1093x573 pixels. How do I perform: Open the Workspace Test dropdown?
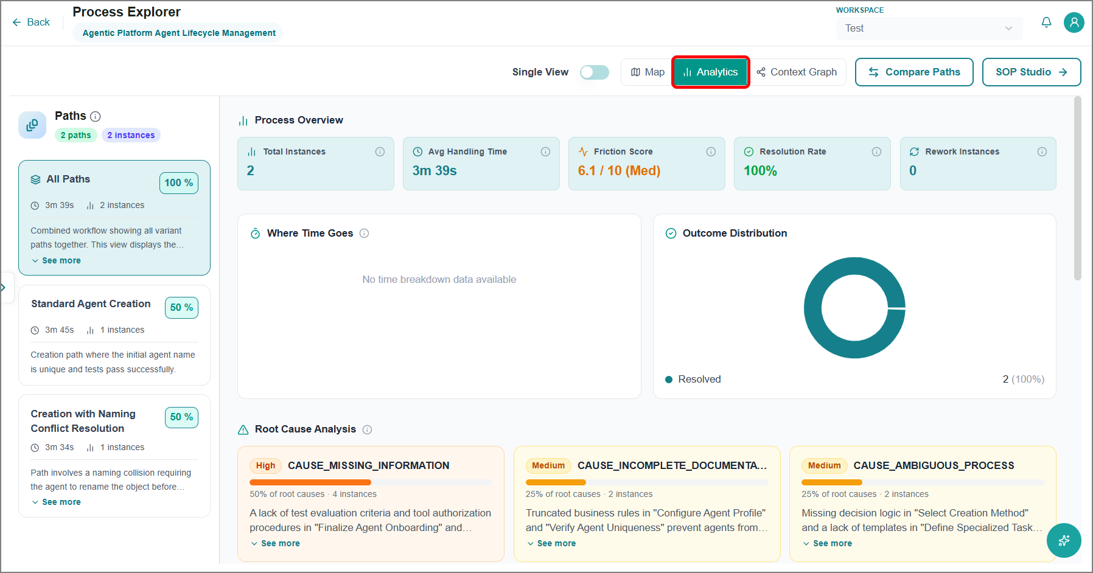[x=929, y=28]
